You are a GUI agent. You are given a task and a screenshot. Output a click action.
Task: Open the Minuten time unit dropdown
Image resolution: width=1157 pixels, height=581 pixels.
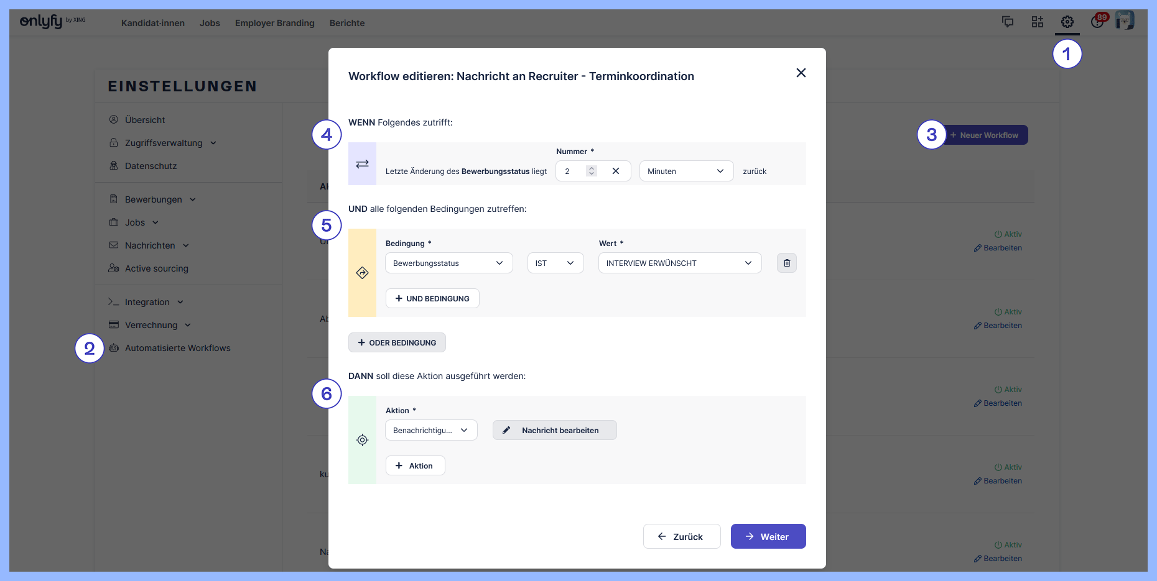[685, 171]
